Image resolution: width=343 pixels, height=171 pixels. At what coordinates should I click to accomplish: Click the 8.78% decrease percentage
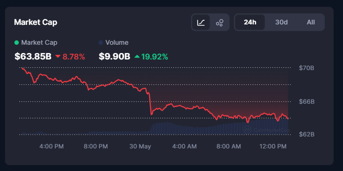74,57
